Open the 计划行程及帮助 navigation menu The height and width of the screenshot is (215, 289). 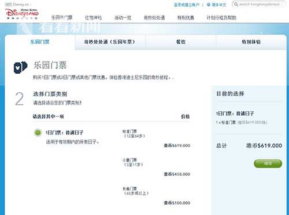(x=221, y=18)
